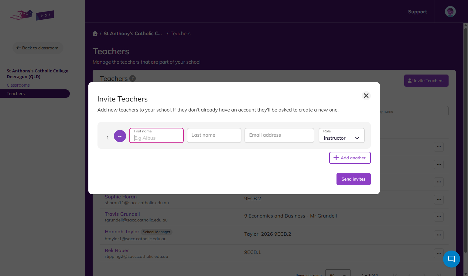Image resolution: width=468 pixels, height=276 pixels.
Task: Close the Invite Teachers dialog
Action: [x=366, y=96]
